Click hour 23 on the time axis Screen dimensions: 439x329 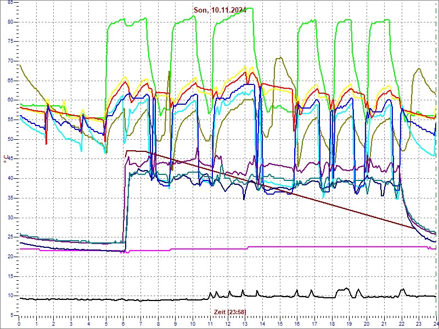pyautogui.click(x=419, y=323)
